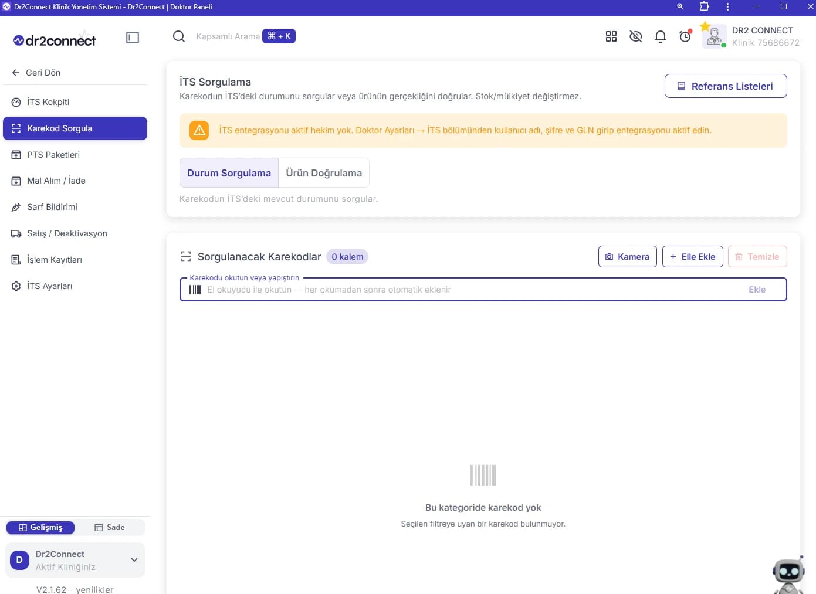Viewport: 816px width, 594px height.
Task: Click the DR2 CONNECT account name
Action: point(763,30)
